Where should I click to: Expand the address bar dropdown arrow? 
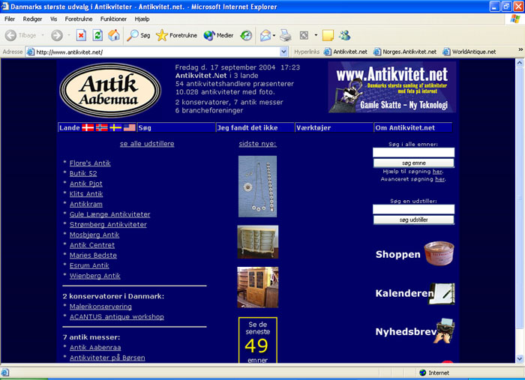(283, 52)
